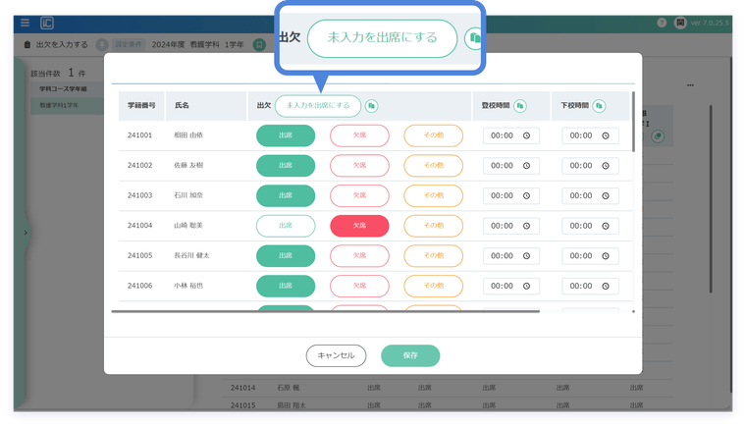
Task: Open clock picker for 241001 下校時間
Action: pos(606,135)
